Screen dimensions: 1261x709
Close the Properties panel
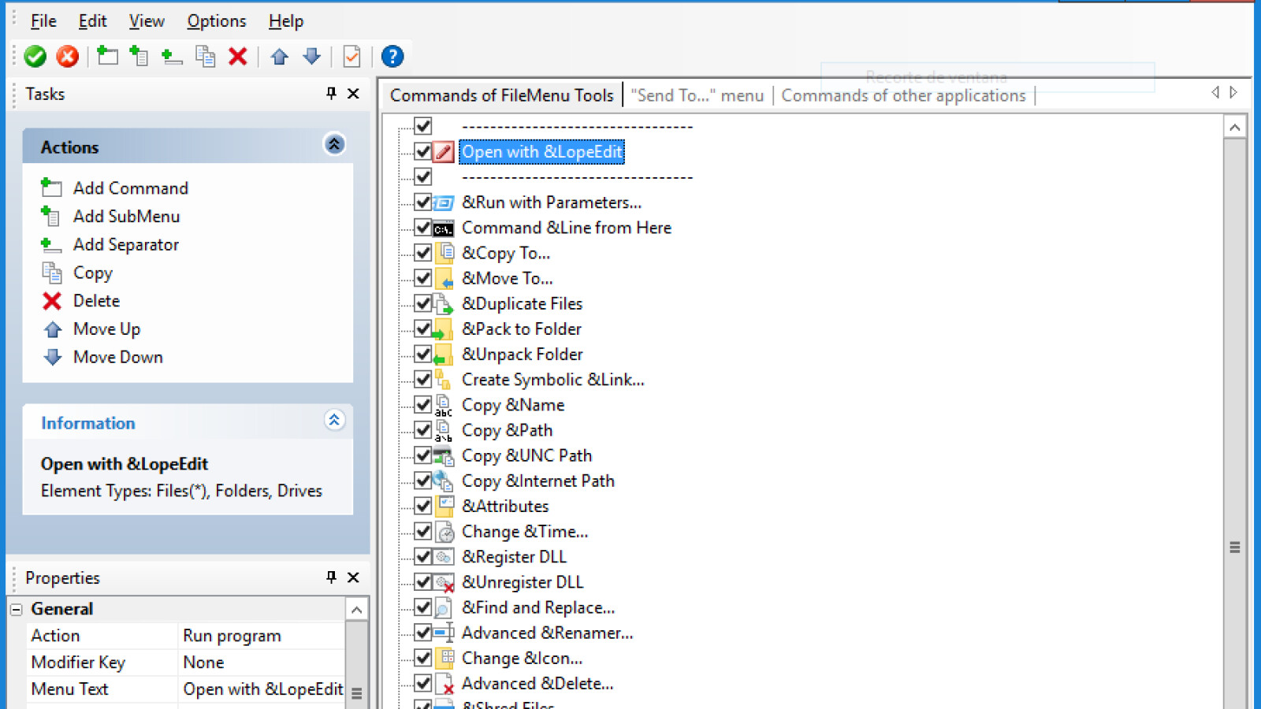pos(354,577)
